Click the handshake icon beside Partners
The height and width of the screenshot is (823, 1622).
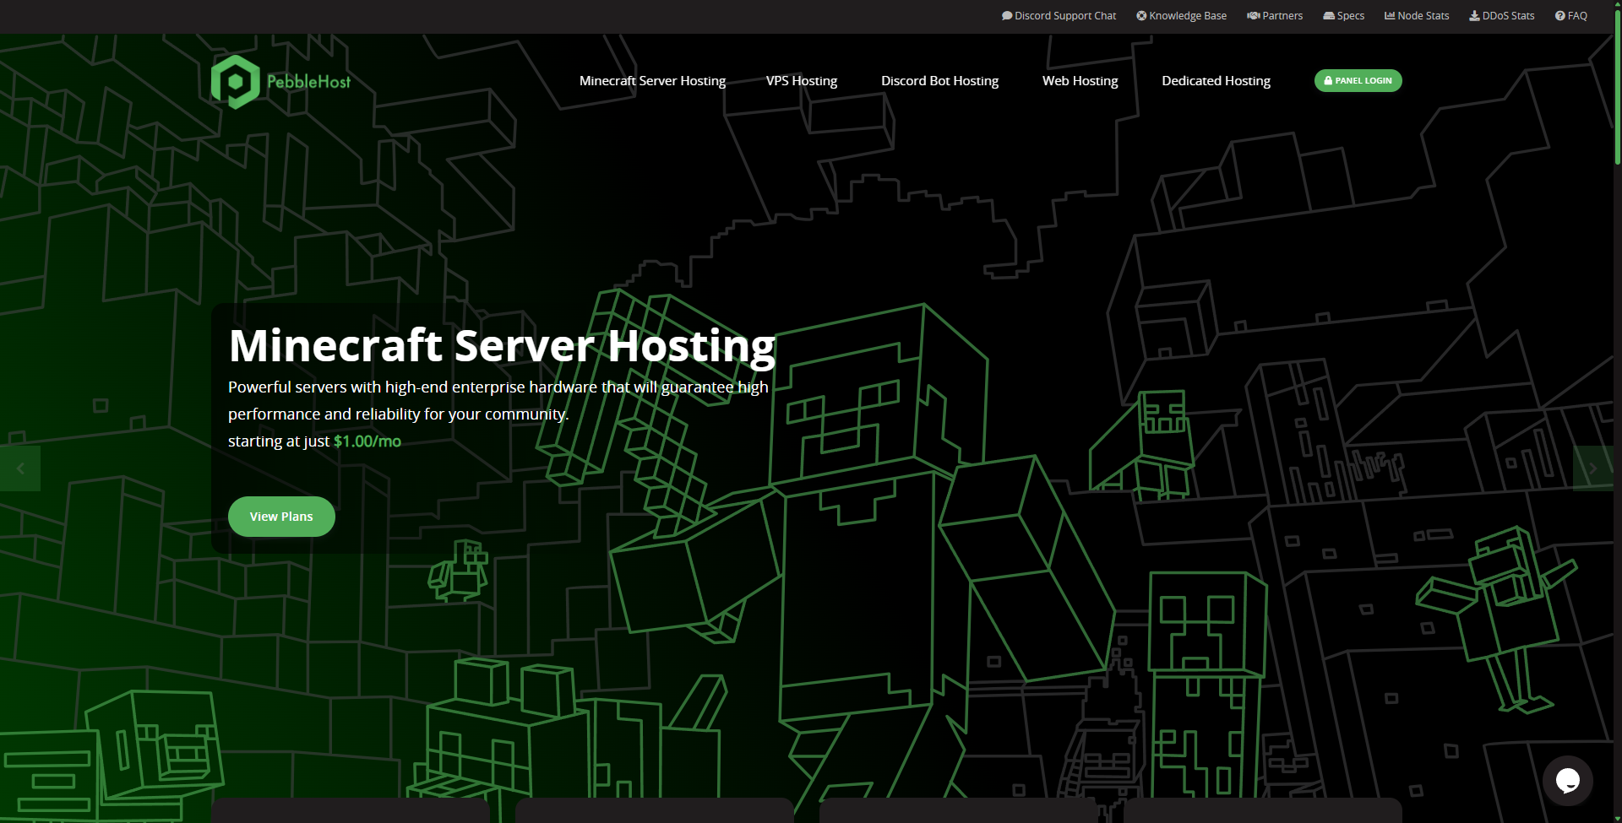tap(1254, 16)
